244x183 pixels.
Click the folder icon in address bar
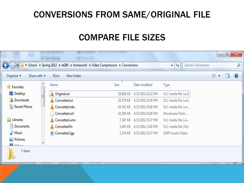(x=22, y=65)
